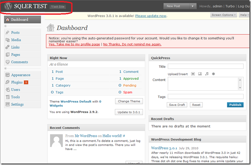Open the New Post dropdown arrow
Viewport: 251px width, 165px height.
coord(193,6)
